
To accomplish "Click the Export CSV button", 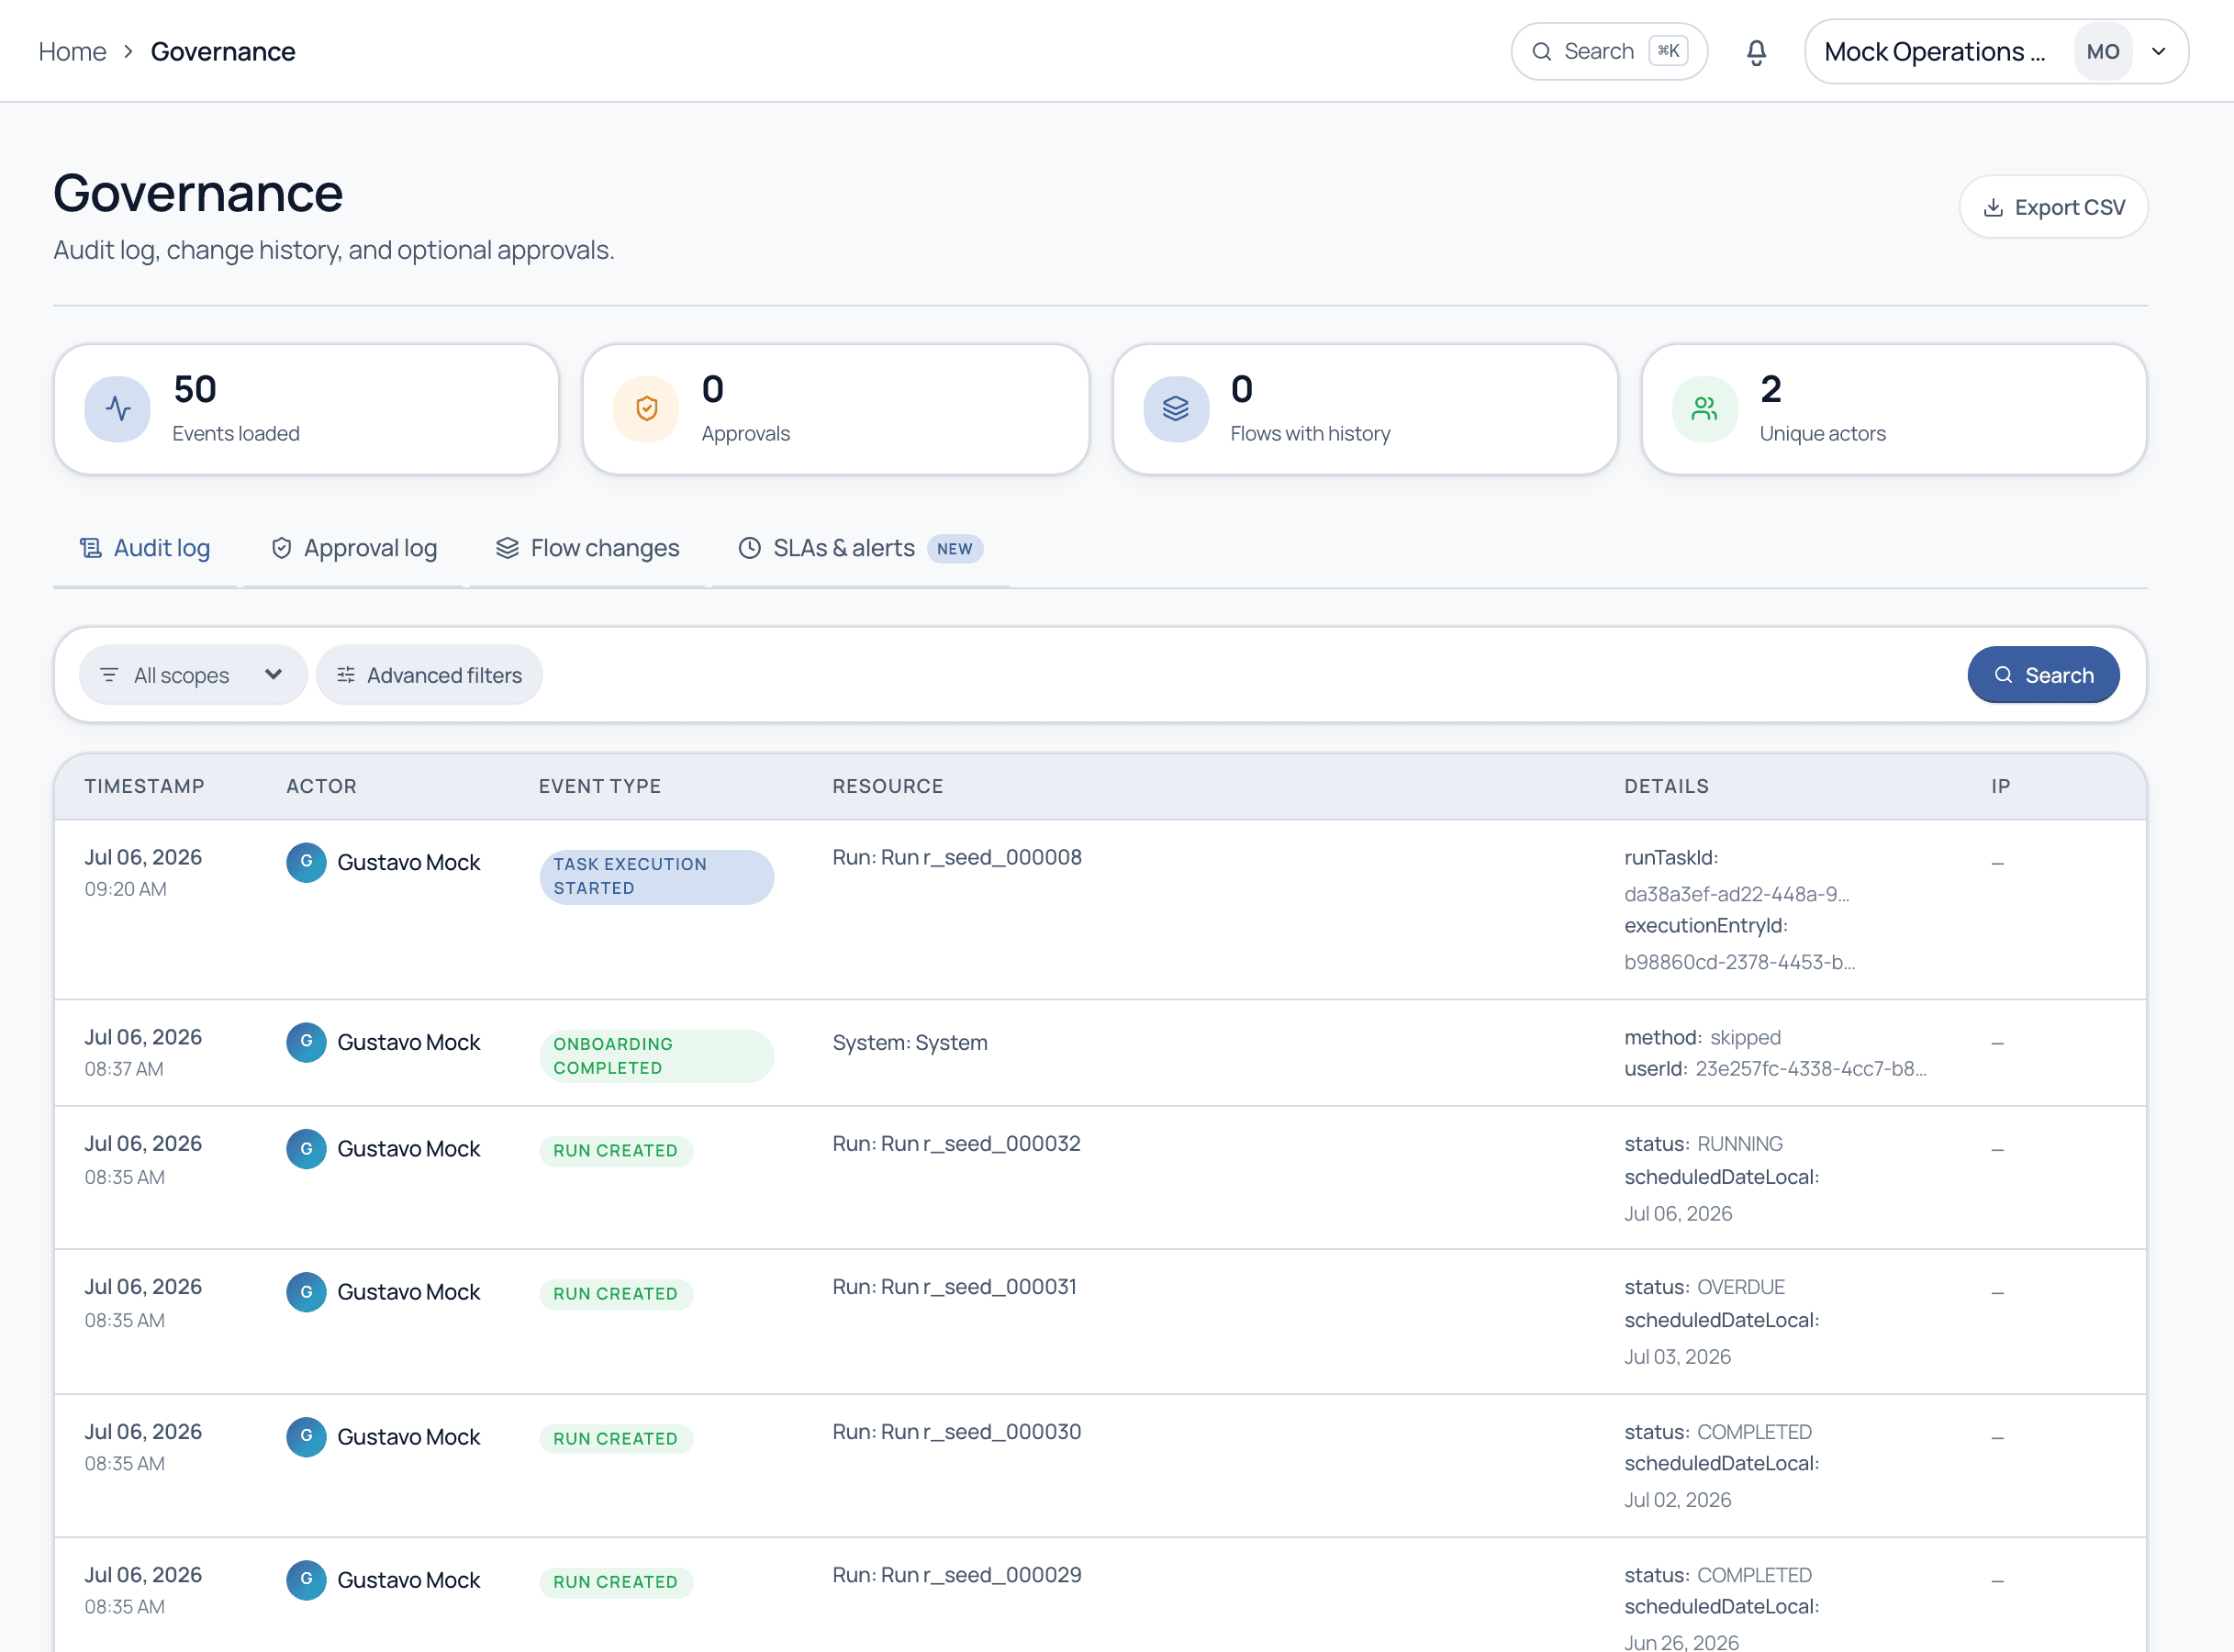I will [2053, 207].
